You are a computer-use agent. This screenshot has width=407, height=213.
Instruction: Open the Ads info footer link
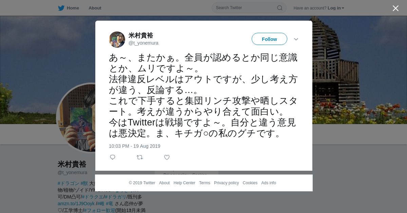[x=269, y=183]
